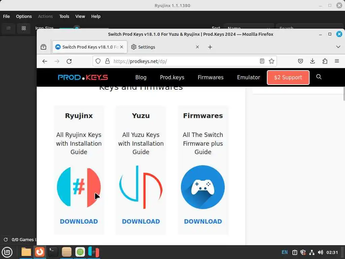Close the Settings tab
This screenshot has width=345, height=259.
pos(197,47)
